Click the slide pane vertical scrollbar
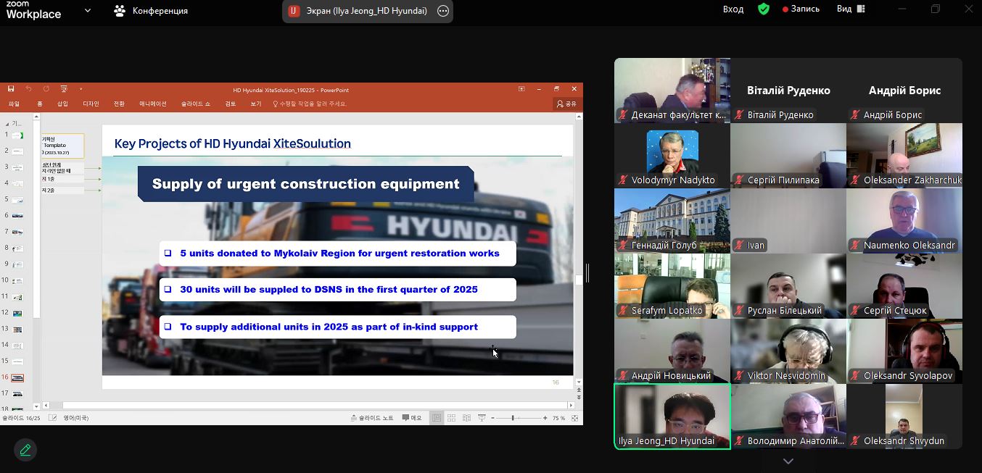The height and width of the screenshot is (473, 982). point(578,250)
